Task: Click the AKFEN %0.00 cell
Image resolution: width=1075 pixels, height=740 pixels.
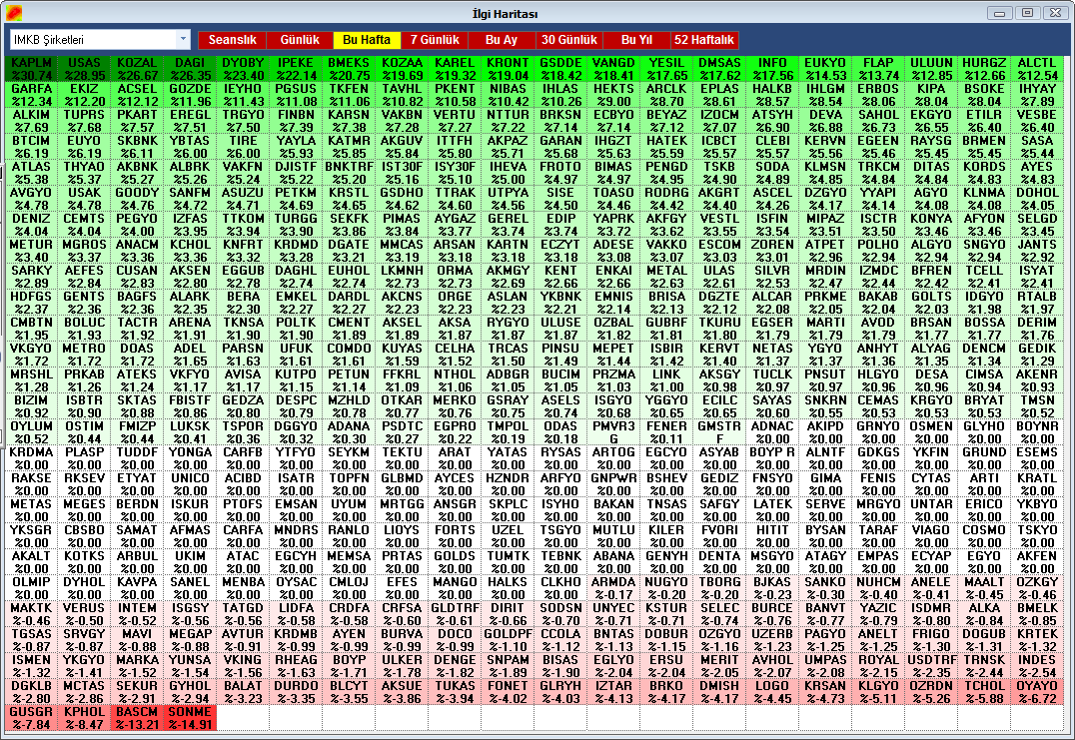Action: (x=1037, y=563)
